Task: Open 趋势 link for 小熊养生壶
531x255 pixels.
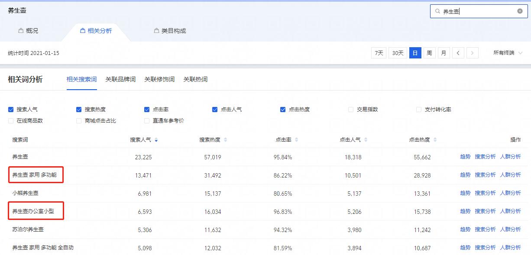Action: pos(465,193)
